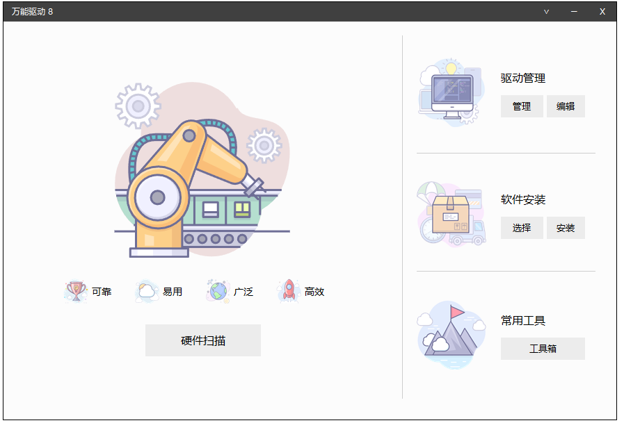Screen dimensions: 624x423
Task: Click the trophy icon beside 可靠
Action: 75,291
